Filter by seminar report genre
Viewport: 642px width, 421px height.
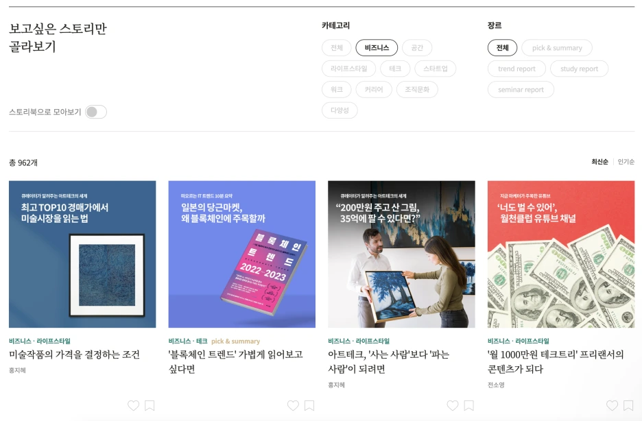pyautogui.click(x=521, y=89)
